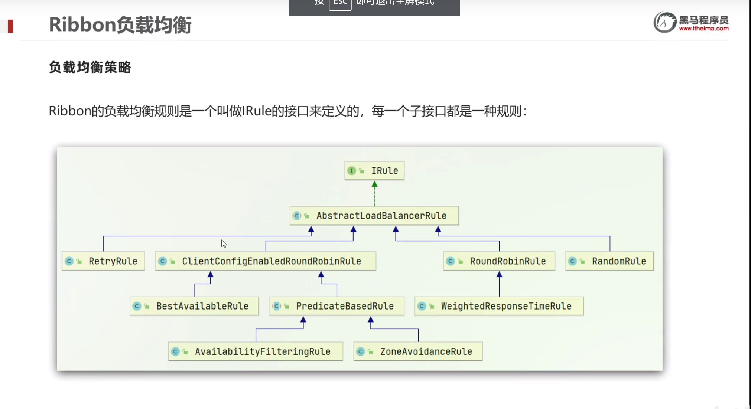Click the Ribbon负载均衡 slide title

point(120,25)
